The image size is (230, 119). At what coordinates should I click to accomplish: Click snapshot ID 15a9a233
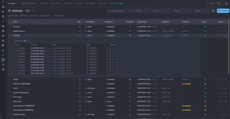21,48
